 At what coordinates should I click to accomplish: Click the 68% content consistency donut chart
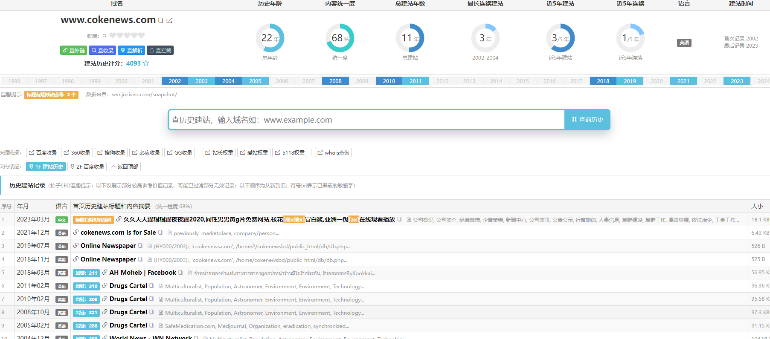[x=340, y=38]
